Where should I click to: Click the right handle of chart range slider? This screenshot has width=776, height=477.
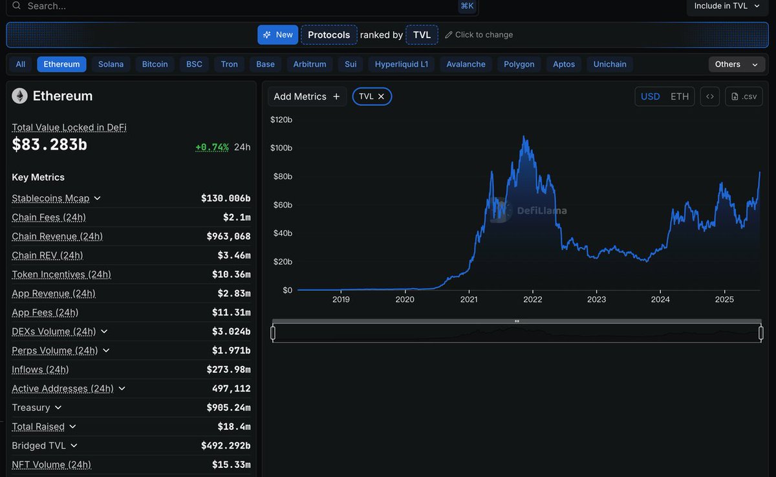pyautogui.click(x=761, y=333)
